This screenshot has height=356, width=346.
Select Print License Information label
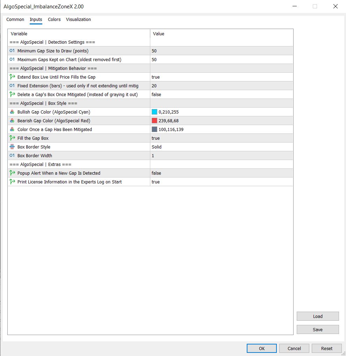pos(70,182)
